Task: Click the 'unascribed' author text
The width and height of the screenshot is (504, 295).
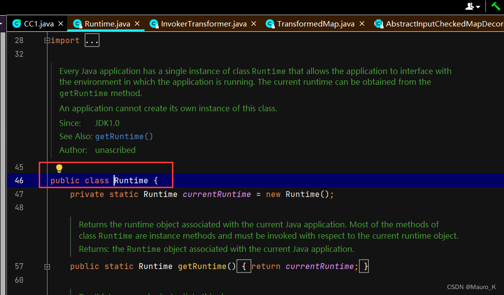Action: click(x=115, y=150)
